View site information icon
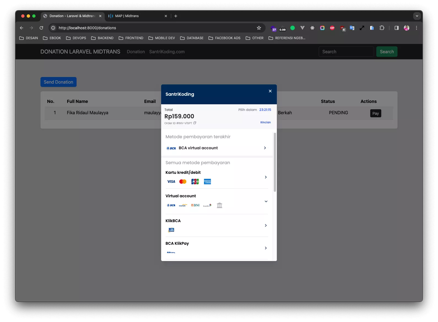The height and width of the screenshot is (322, 438). [x=53, y=28]
